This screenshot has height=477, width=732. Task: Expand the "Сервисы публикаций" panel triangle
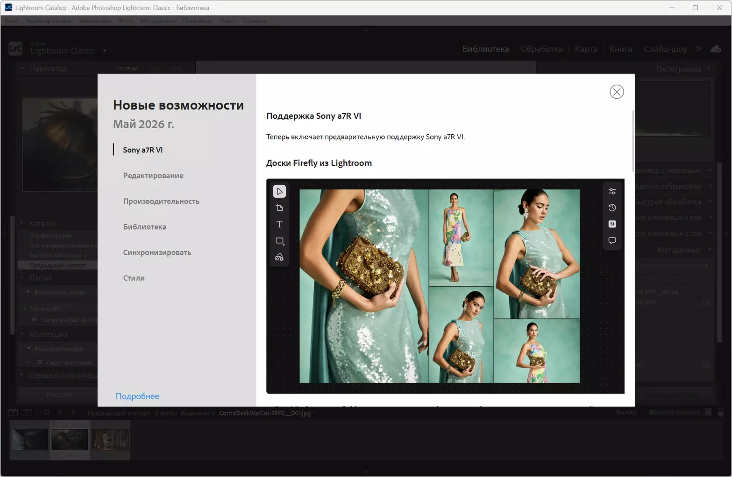pyautogui.click(x=22, y=375)
